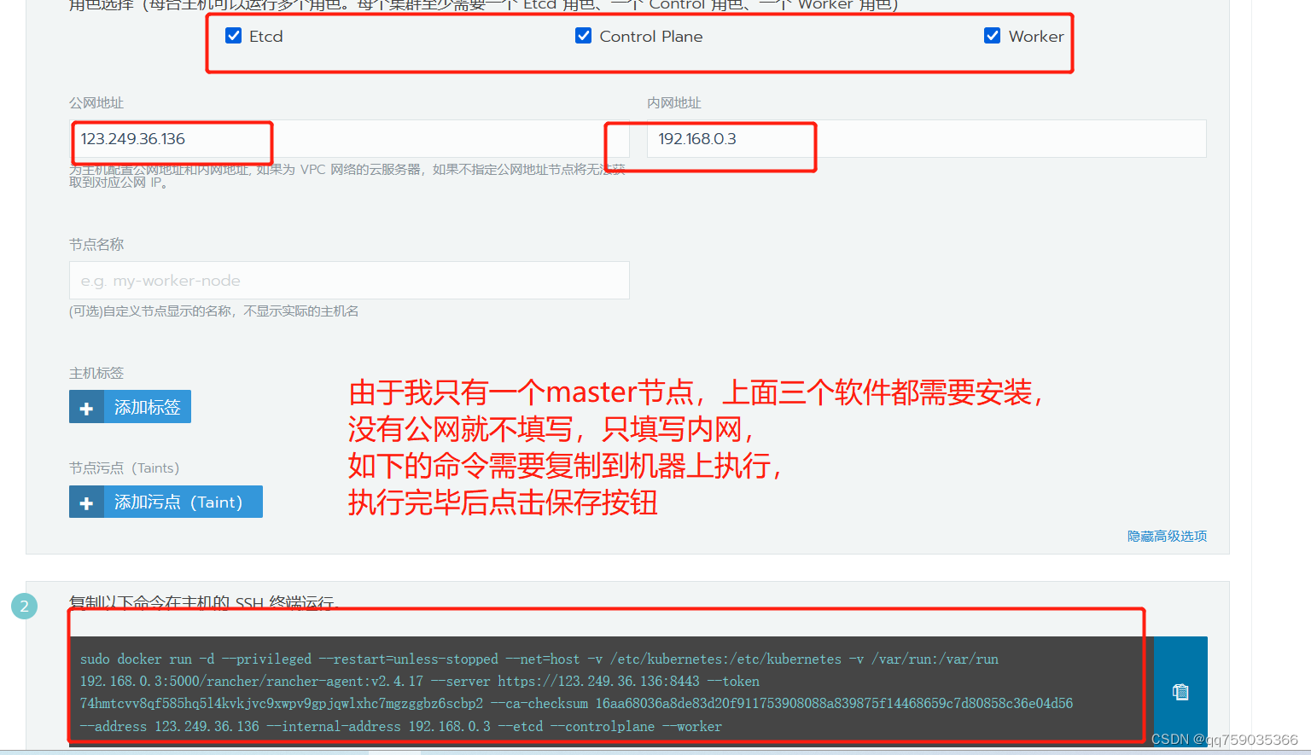
Task: Click the Control Plane label text
Action: pos(651,36)
